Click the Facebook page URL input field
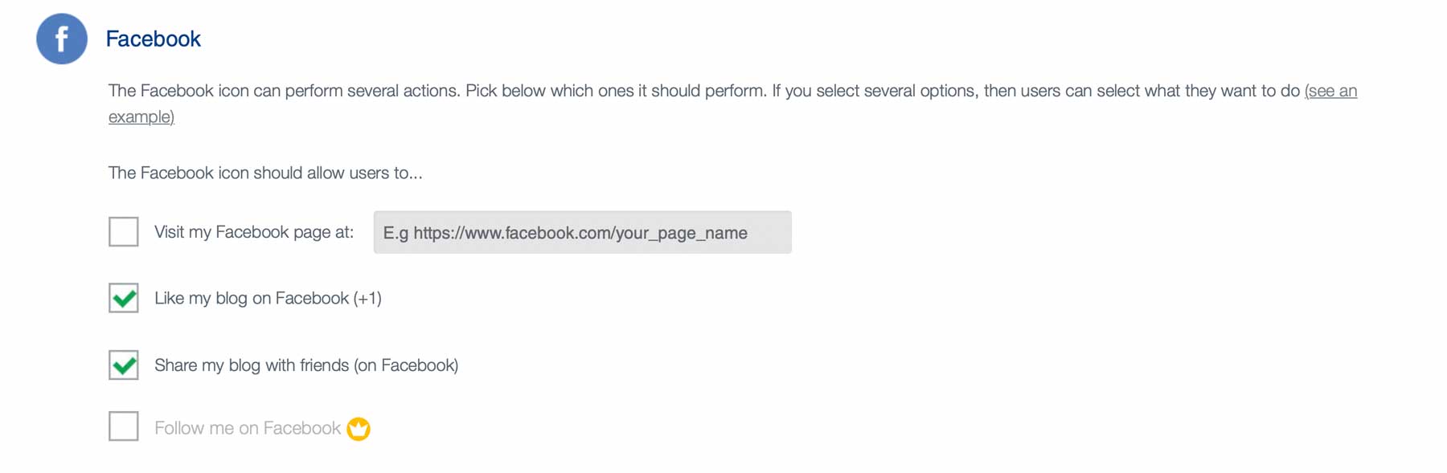1447x473 pixels. pyautogui.click(x=582, y=232)
